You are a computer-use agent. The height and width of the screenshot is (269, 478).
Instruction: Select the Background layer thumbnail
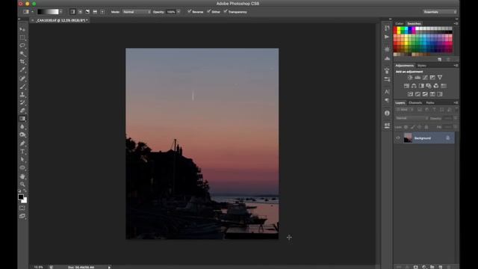pyautogui.click(x=408, y=137)
